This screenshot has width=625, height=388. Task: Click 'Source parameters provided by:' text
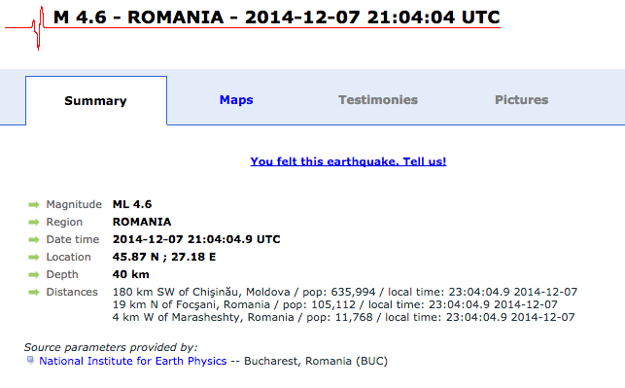111,347
